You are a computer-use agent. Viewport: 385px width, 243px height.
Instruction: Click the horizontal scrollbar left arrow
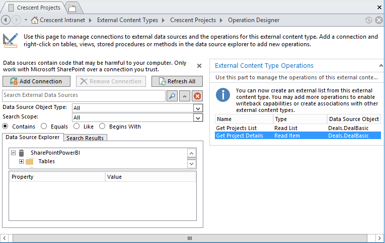(4, 238)
